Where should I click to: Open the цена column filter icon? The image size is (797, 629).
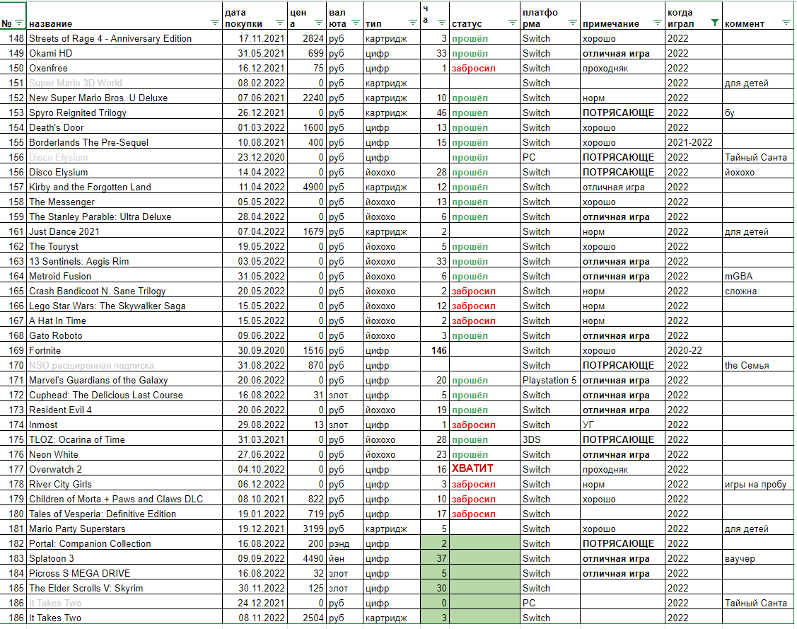pyautogui.click(x=319, y=23)
